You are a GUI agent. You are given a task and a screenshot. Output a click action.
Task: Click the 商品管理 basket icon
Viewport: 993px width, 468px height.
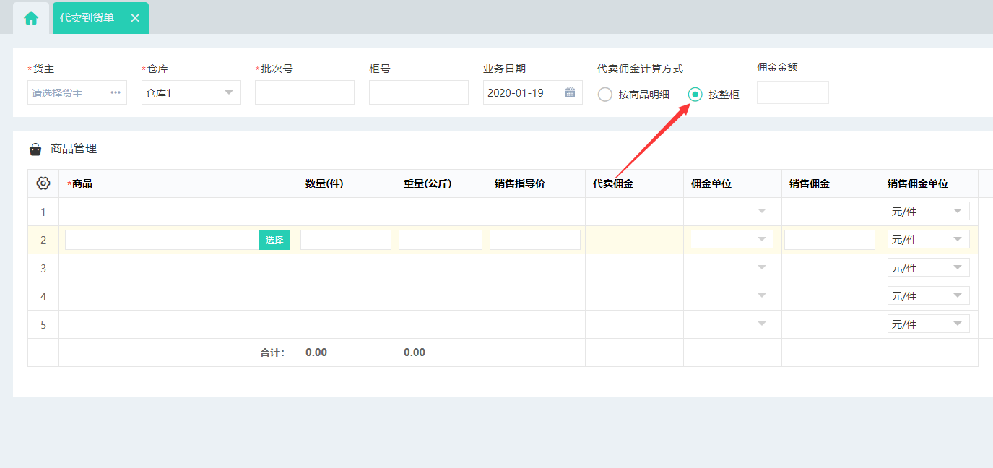(x=35, y=149)
